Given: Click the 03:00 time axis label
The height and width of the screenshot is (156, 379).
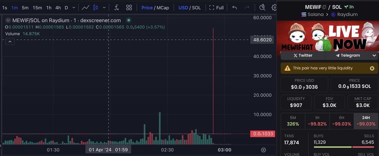Looking at the screenshot, I should (x=225, y=150).
